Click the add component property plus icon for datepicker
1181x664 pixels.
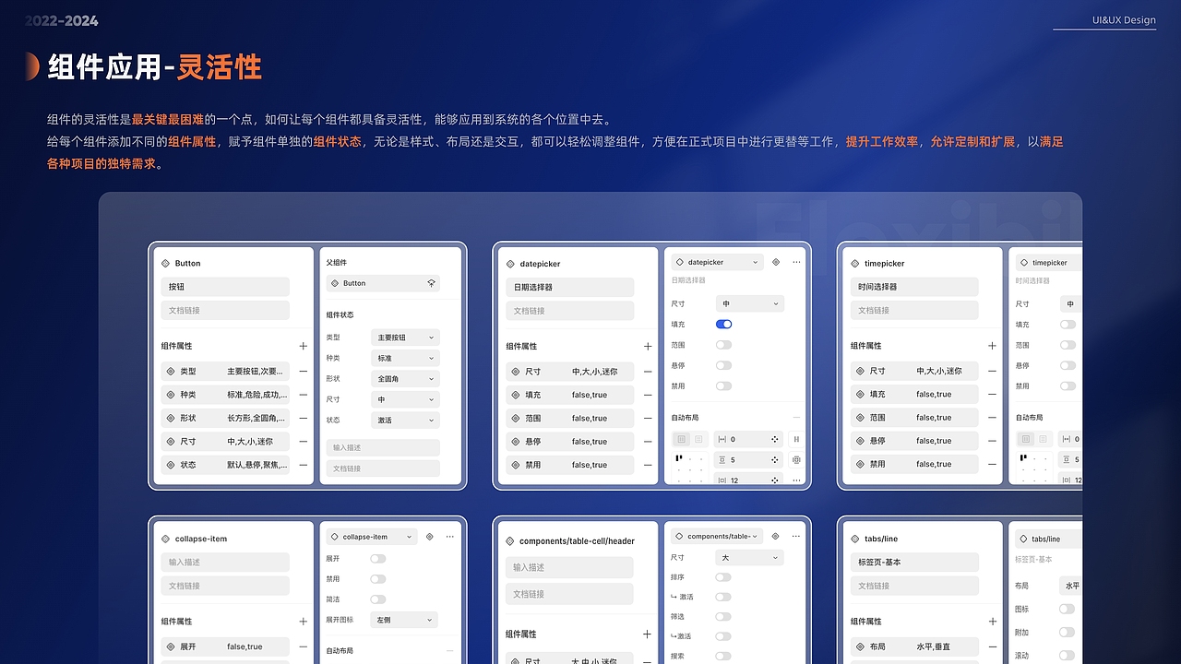click(648, 346)
